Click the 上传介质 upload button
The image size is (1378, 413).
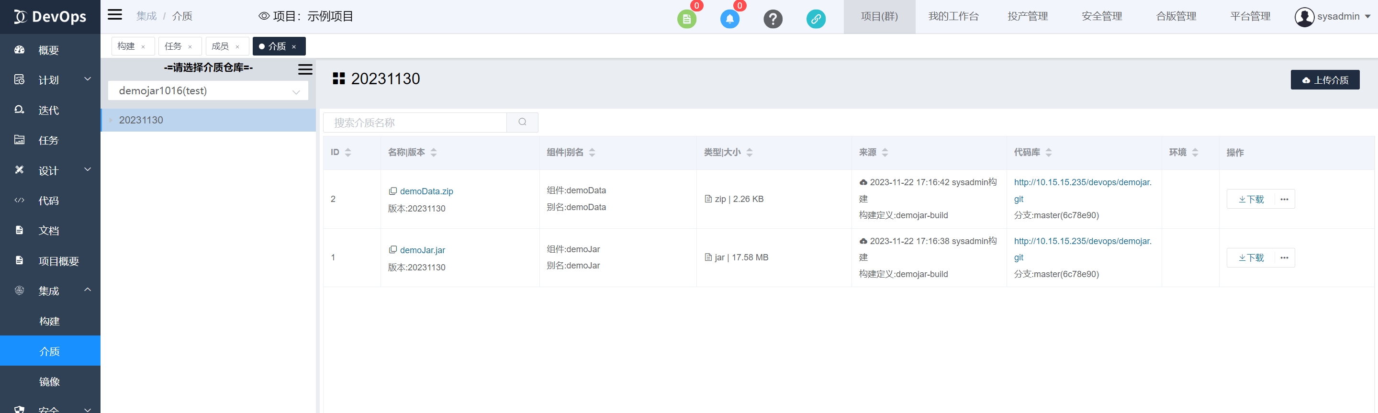tap(1324, 80)
